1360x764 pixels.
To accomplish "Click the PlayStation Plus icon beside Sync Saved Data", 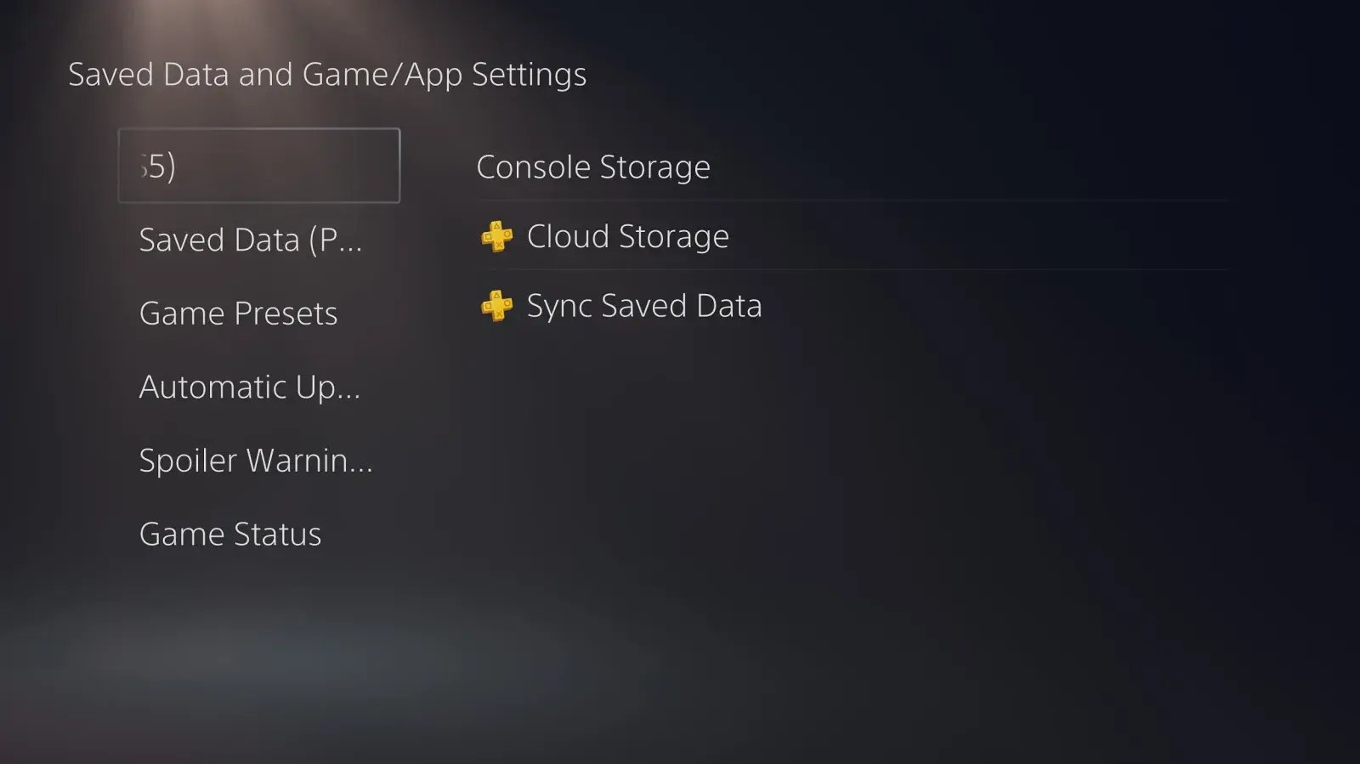I will [x=497, y=306].
